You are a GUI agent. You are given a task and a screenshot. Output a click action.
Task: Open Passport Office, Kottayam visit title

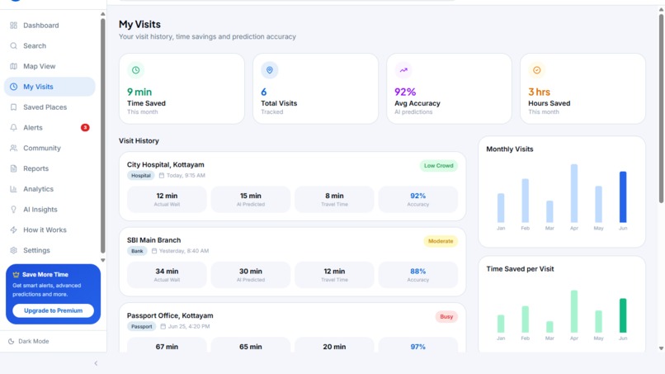click(x=170, y=316)
